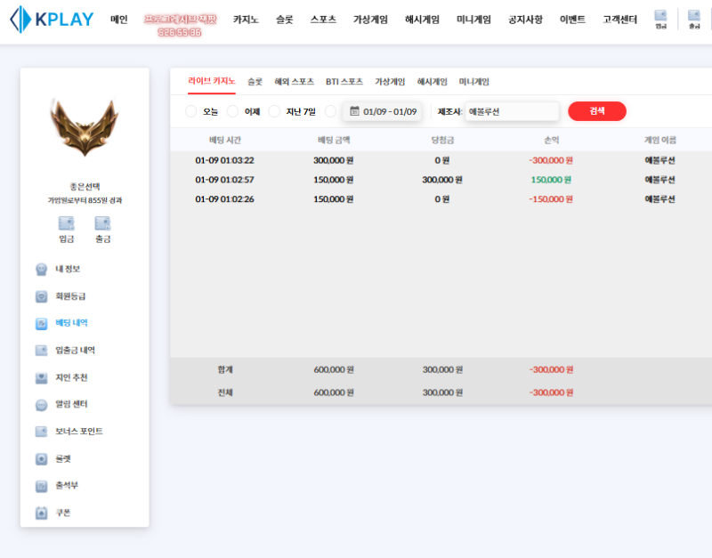Open the 01/09 - 01/09 date range picker
The image size is (712, 558).
click(383, 111)
